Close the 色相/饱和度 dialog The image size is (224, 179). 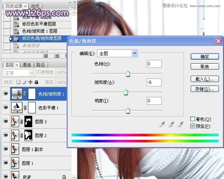click(x=218, y=41)
